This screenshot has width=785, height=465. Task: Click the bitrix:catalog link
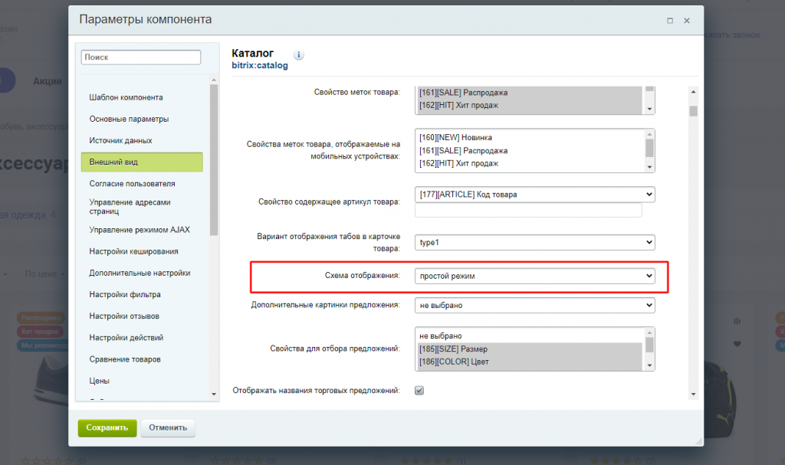[x=260, y=66]
